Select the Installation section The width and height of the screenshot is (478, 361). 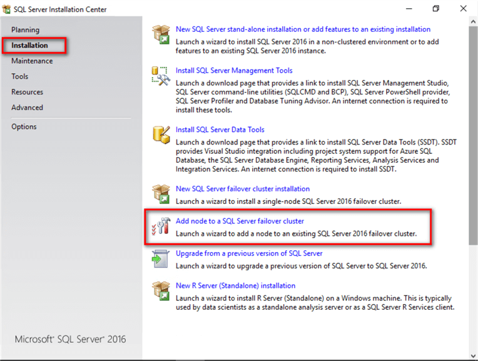coord(29,46)
